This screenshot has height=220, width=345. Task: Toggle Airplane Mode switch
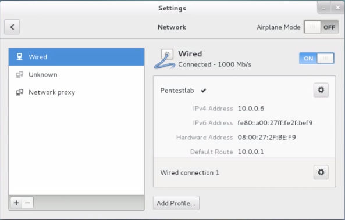pyautogui.click(x=321, y=27)
